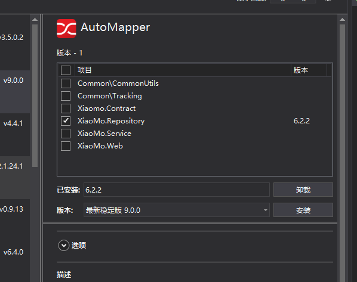The image size is (357, 282).
Task: Click the XiaoMo.Service project name
Action: [x=104, y=134]
